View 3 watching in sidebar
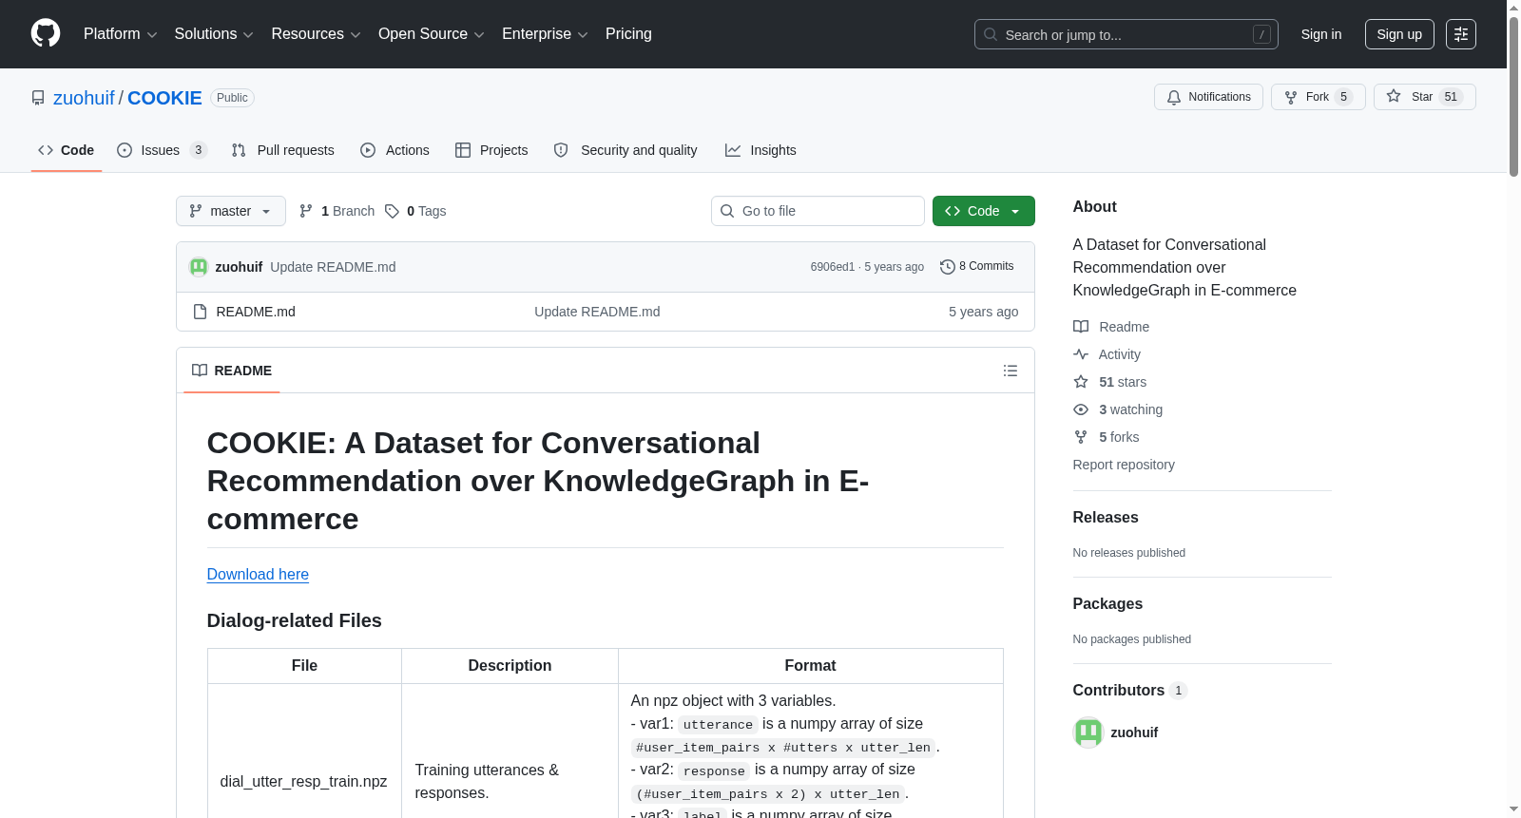The image size is (1521, 818). 1119,409
